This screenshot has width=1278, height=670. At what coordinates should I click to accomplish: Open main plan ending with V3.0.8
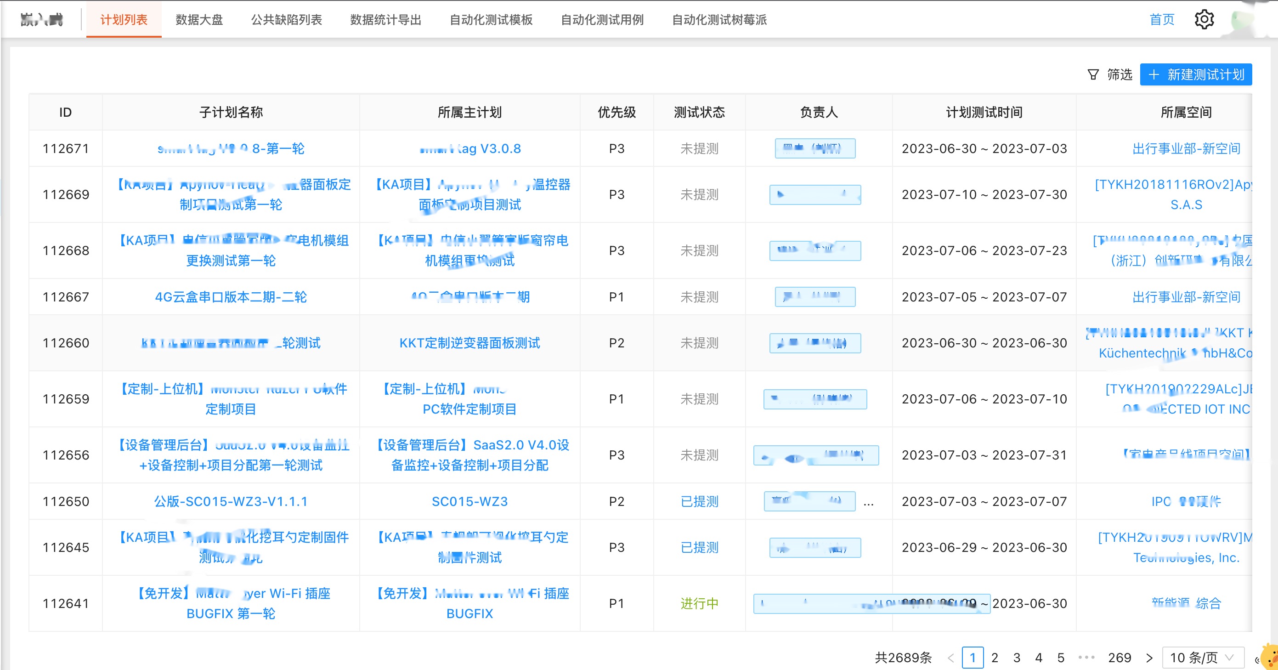470,149
